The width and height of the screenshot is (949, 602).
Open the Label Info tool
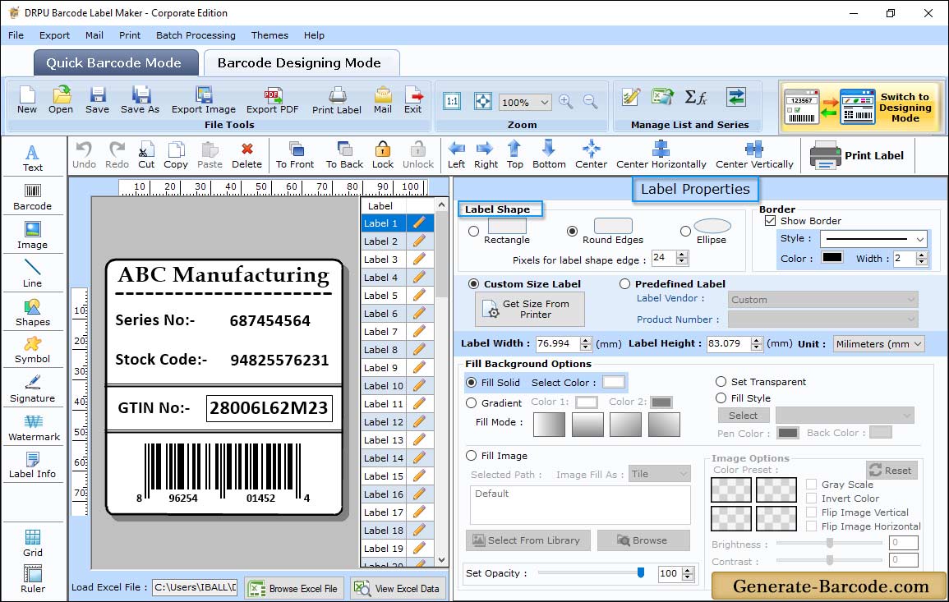coord(33,466)
